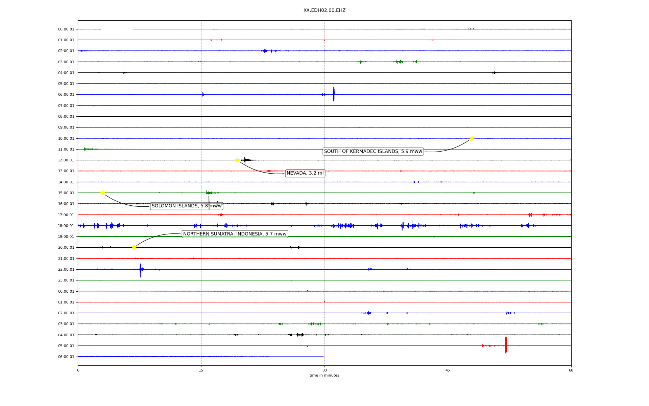
Task: Click the blue spike on the 22:00:01 trace
Action: pyautogui.click(x=140, y=270)
